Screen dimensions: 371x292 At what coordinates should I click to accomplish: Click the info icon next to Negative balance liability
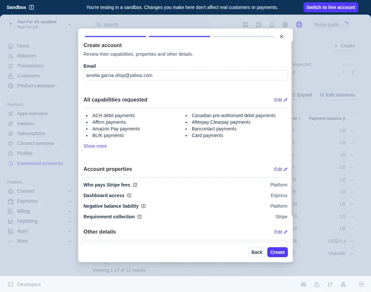pyautogui.click(x=143, y=206)
